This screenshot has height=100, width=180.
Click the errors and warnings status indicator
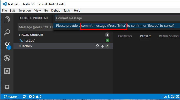35,97
